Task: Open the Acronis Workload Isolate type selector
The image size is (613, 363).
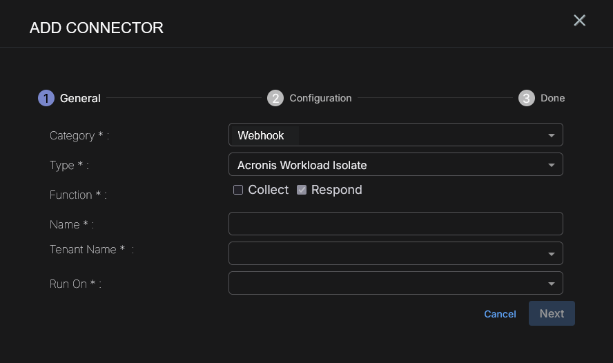Action: coord(387,165)
